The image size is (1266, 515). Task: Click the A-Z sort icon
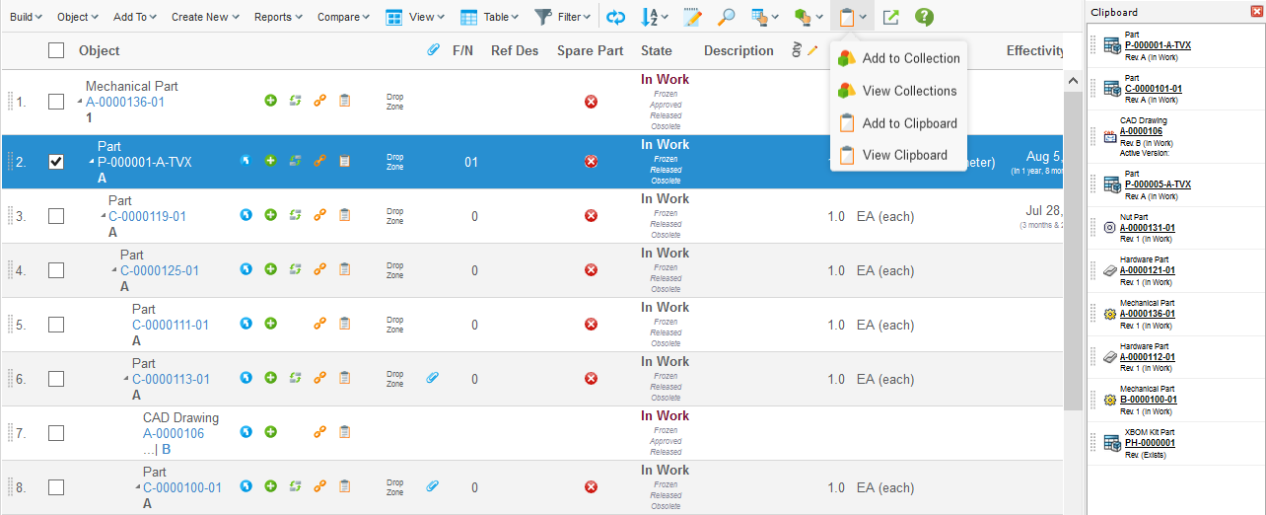[x=650, y=17]
